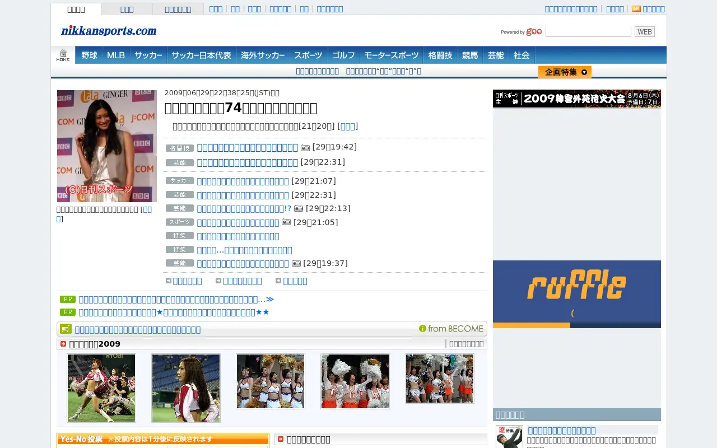Click camera icon beside the 22:13 timestamp
This screenshot has width=717, height=448.
point(299,208)
